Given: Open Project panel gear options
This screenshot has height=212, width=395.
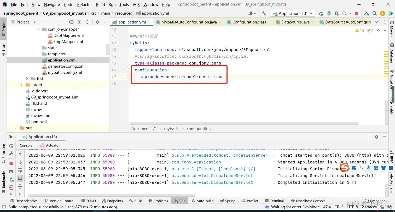Looking at the screenshot, I should tap(97, 22).
